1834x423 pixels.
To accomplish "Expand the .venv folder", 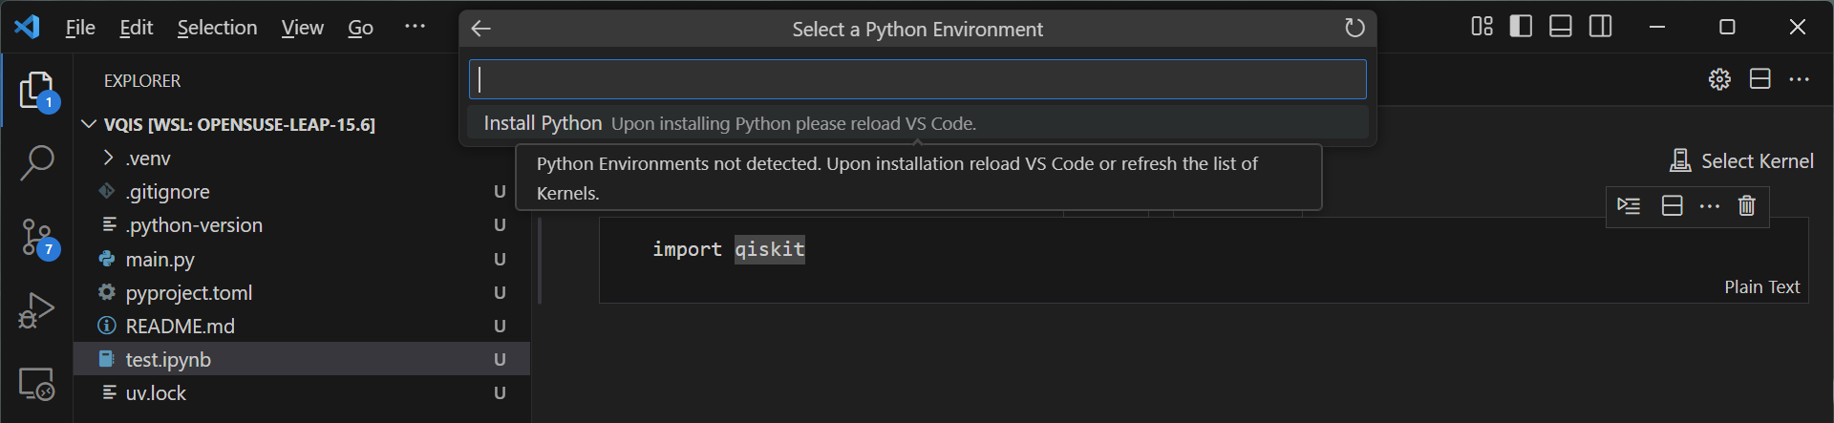I will click(109, 159).
